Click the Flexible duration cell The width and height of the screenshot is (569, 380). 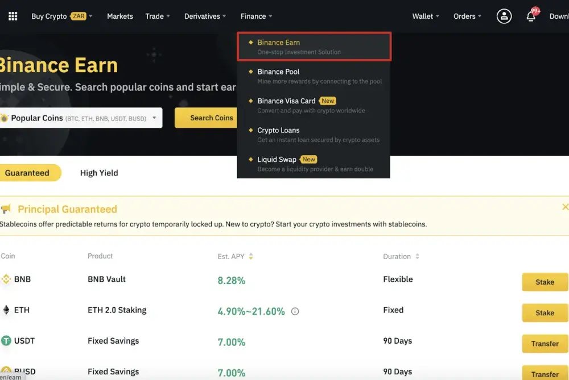point(398,279)
